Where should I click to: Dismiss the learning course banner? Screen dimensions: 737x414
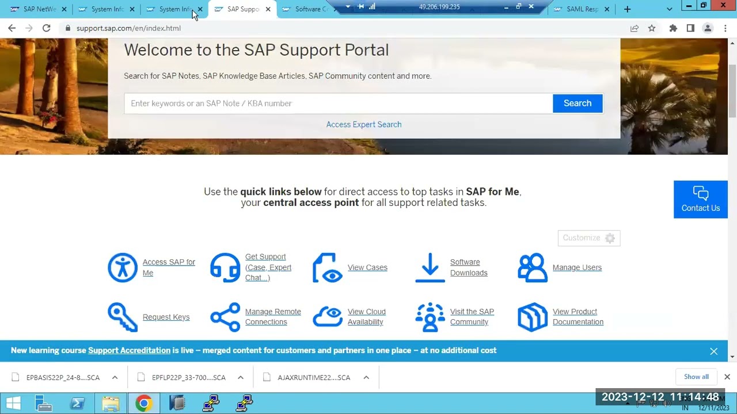click(x=713, y=351)
